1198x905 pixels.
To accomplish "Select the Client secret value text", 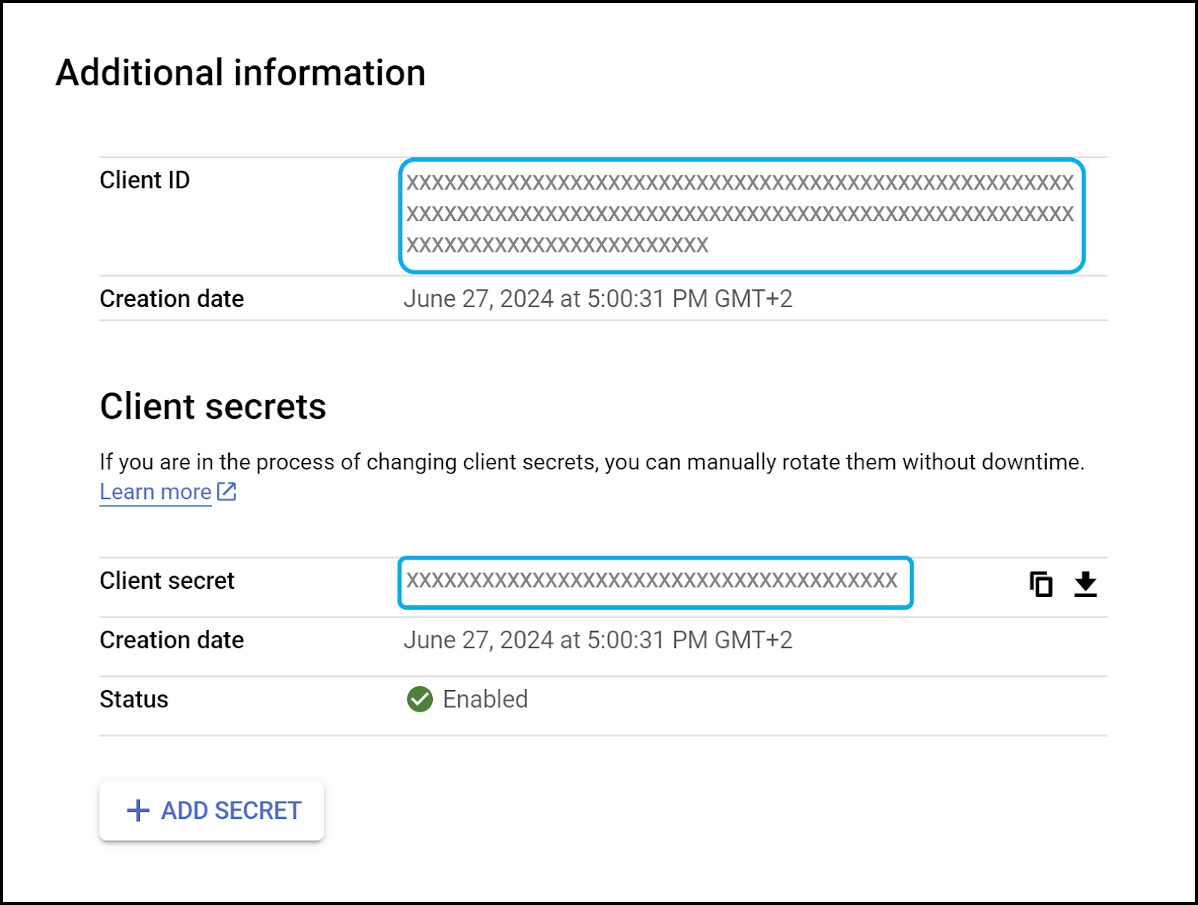I will pos(655,582).
